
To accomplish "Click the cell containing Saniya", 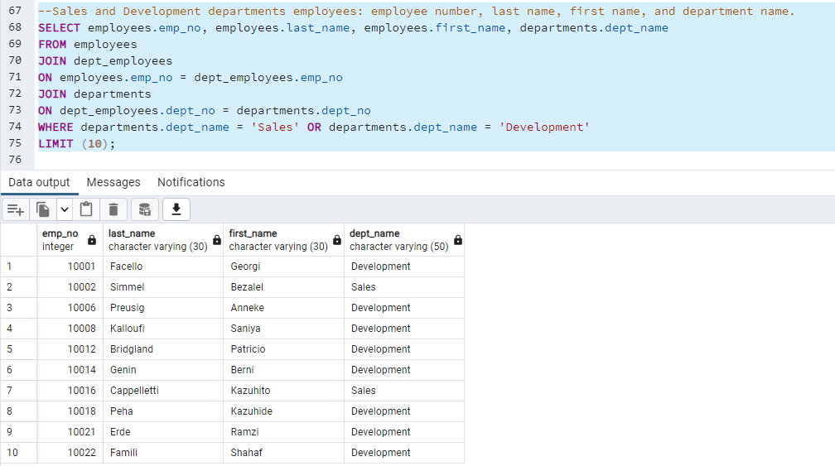I will (x=284, y=329).
